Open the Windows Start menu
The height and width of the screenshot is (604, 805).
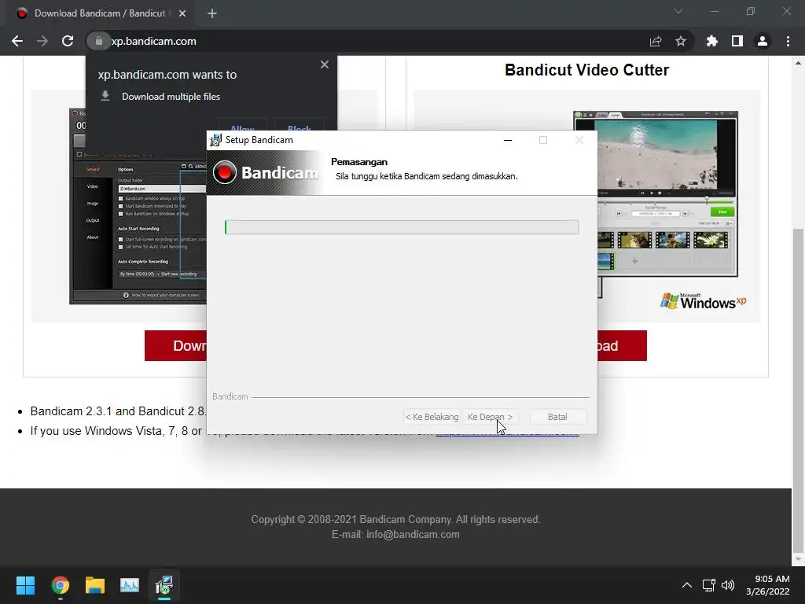click(x=25, y=585)
